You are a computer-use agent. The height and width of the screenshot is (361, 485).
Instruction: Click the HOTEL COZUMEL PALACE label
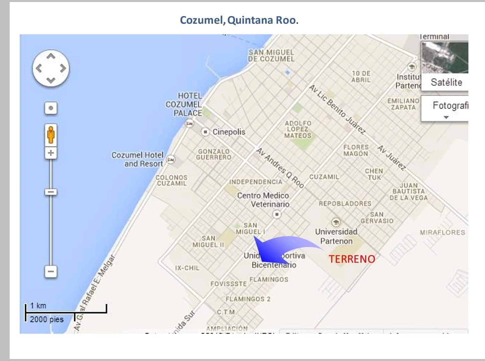click(184, 105)
